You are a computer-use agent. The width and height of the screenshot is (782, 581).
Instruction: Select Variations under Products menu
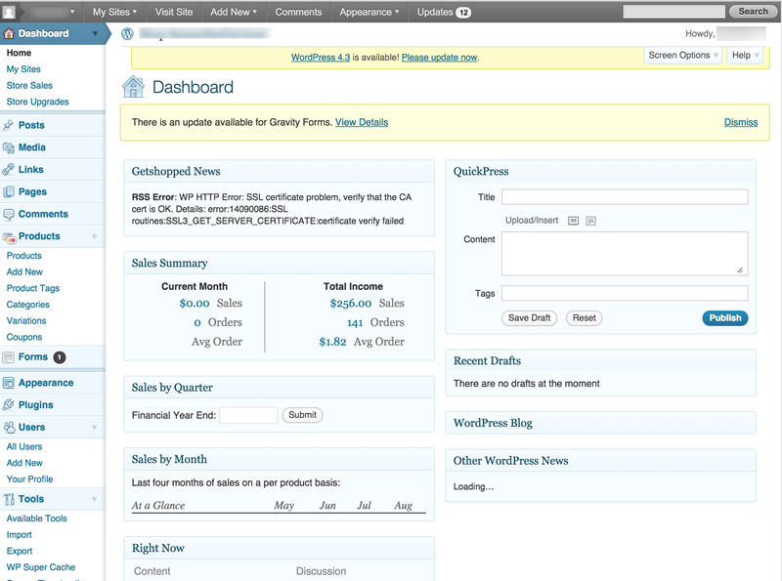pyautogui.click(x=26, y=321)
